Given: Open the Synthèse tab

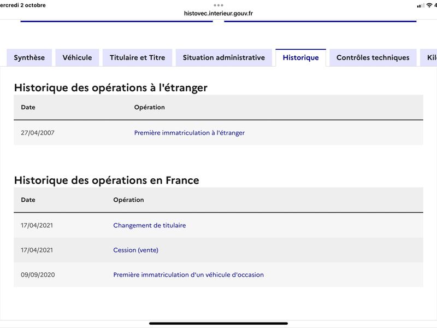Looking at the screenshot, I should coord(29,58).
